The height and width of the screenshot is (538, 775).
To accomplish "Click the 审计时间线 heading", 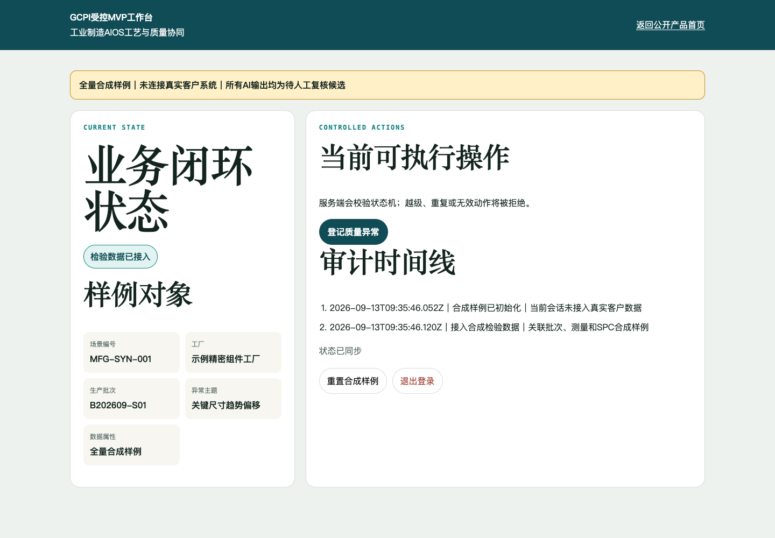I will [387, 263].
